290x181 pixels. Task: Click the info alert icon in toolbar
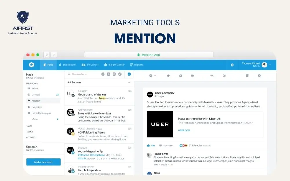259,76
